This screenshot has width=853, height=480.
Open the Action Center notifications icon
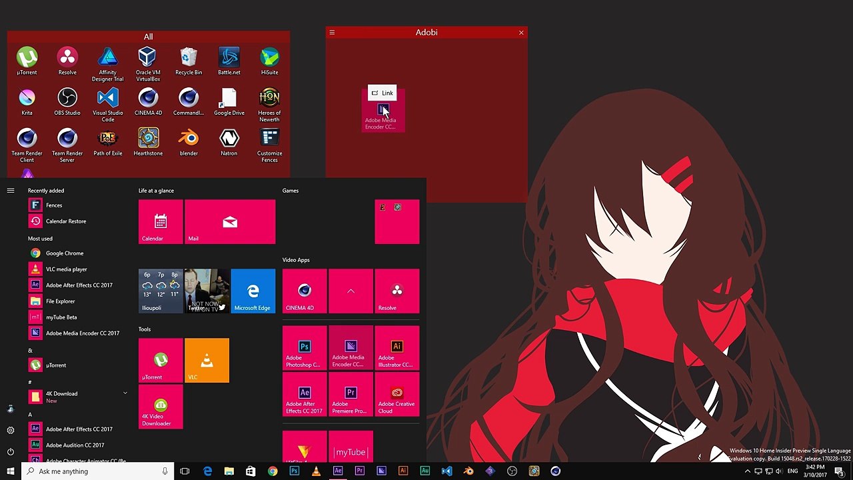[x=839, y=471]
